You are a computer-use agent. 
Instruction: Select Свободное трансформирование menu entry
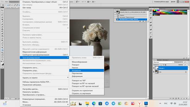pyautogui.click(x=45, y=55)
